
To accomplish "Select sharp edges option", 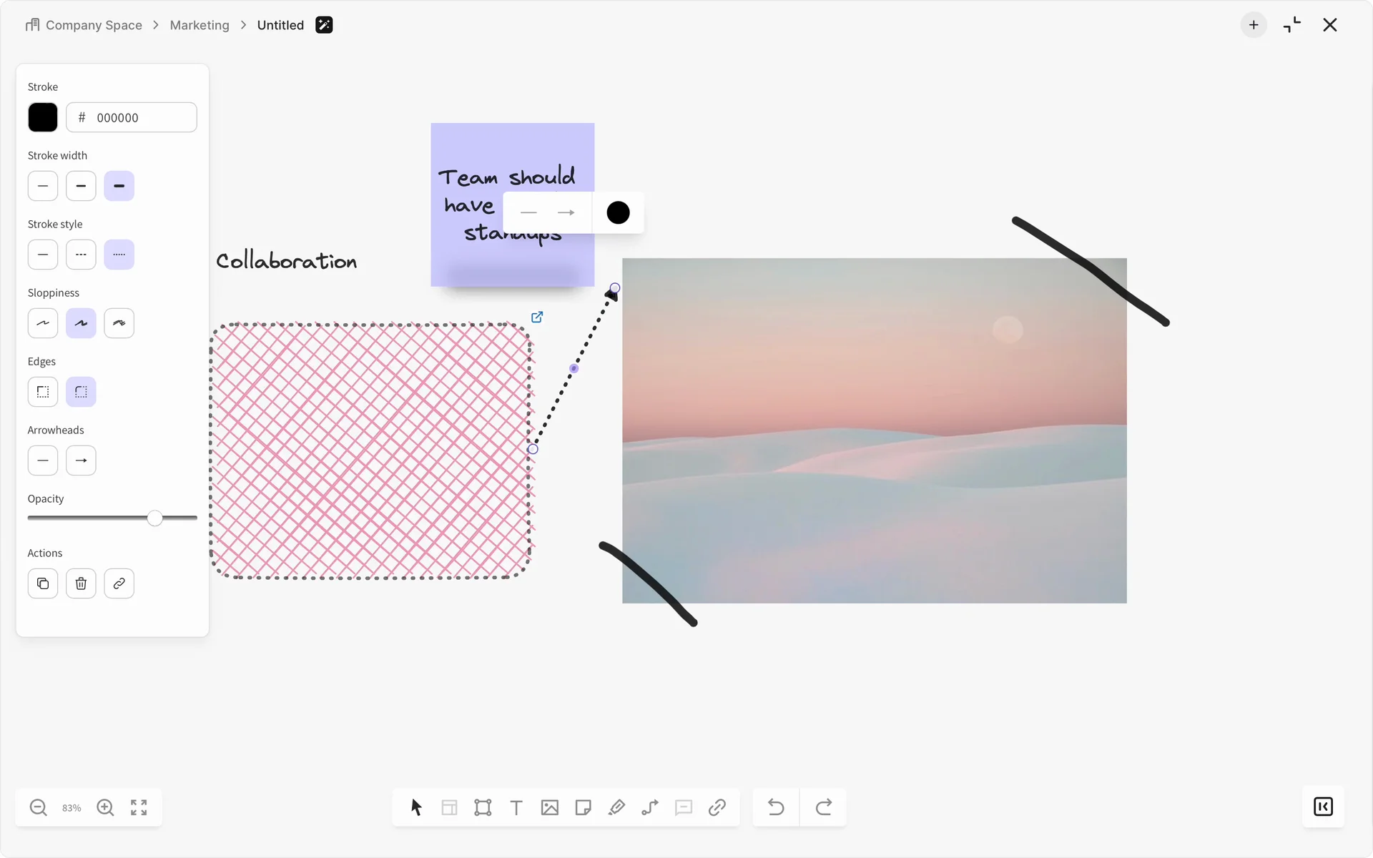I will pyautogui.click(x=43, y=392).
